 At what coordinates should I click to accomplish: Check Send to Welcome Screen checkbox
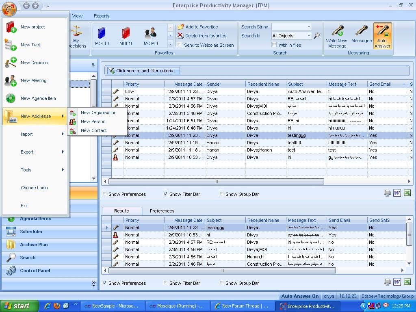[180, 45]
